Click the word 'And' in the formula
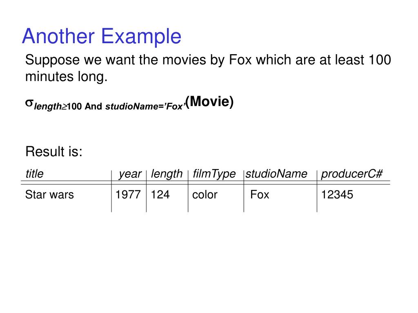The height and width of the screenshot is (313, 418). 93,106
